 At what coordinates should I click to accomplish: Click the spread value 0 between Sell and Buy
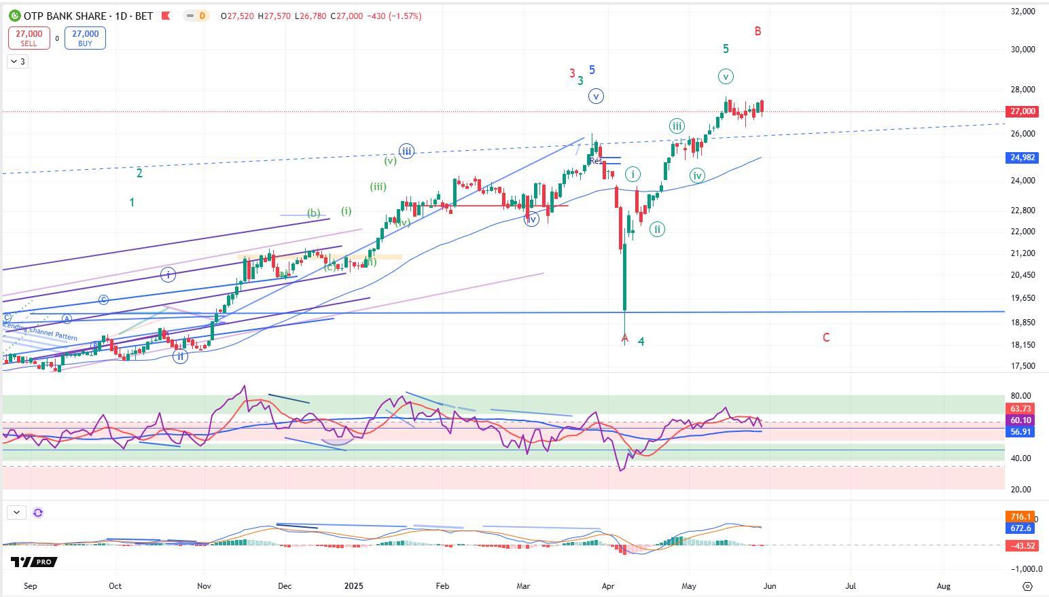pos(57,39)
